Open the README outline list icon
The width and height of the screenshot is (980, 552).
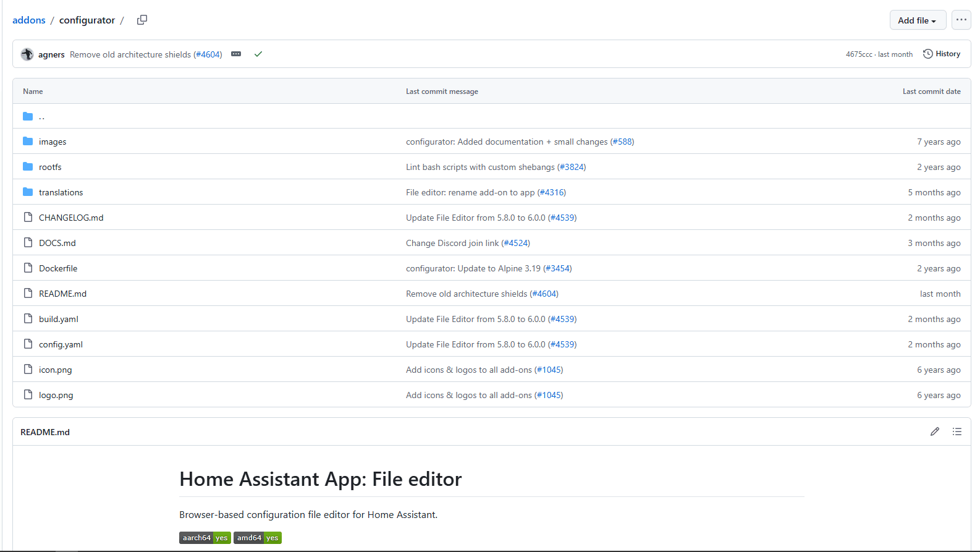pyautogui.click(x=957, y=431)
